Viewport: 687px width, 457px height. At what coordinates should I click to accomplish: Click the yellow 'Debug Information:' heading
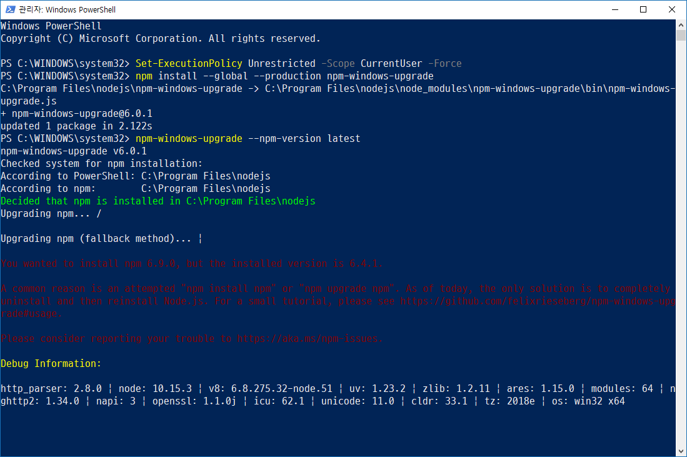(x=51, y=364)
